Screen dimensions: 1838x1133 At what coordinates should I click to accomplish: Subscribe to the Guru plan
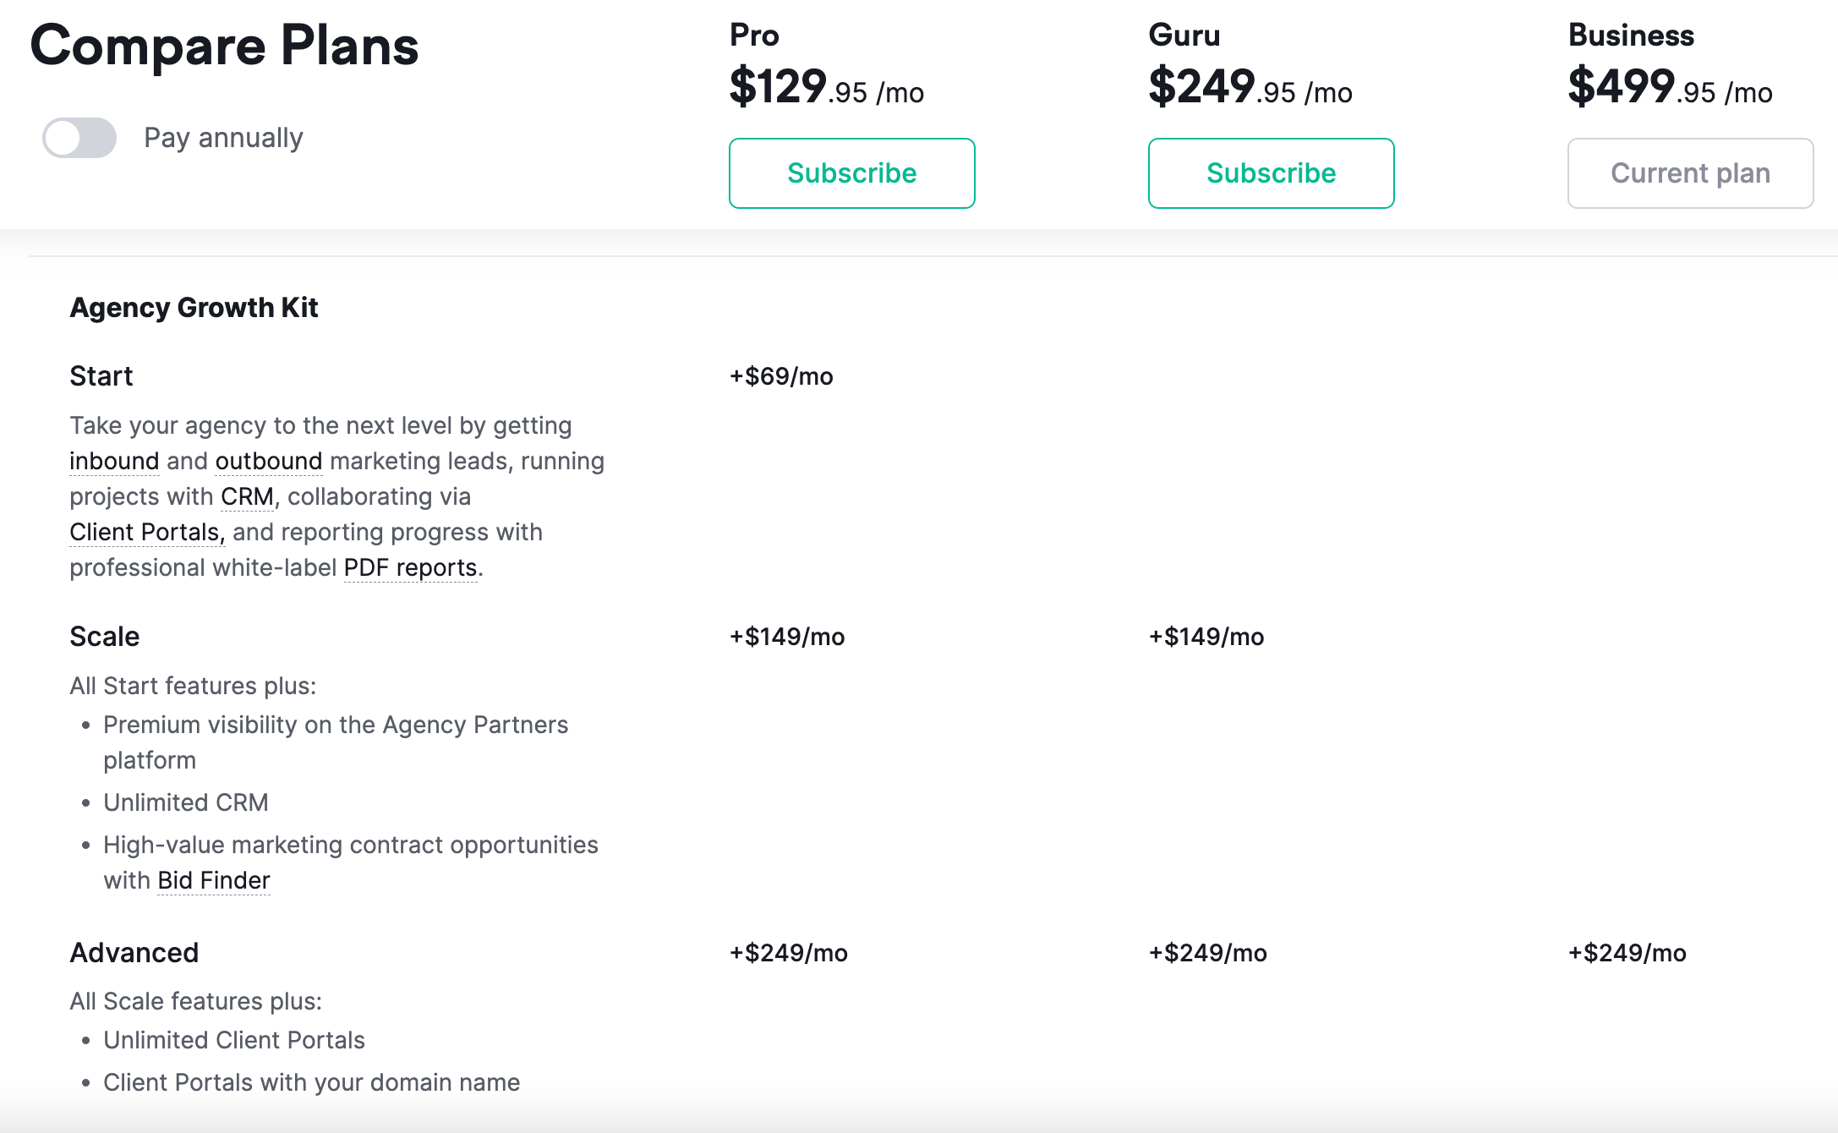(x=1271, y=173)
